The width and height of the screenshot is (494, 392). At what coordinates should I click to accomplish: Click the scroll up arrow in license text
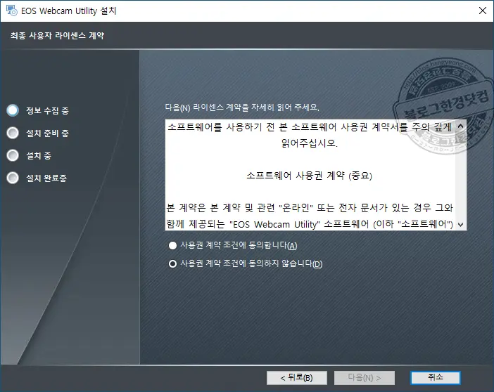[x=460, y=126]
